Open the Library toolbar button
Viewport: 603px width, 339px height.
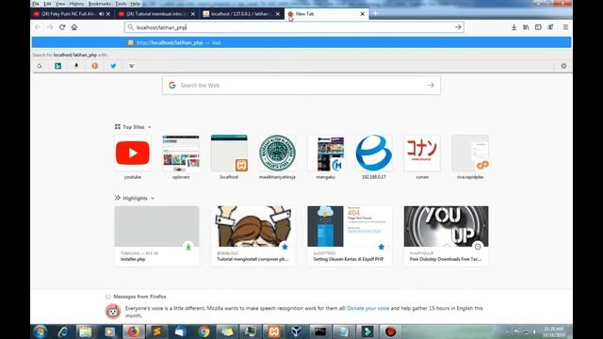(526, 27)
